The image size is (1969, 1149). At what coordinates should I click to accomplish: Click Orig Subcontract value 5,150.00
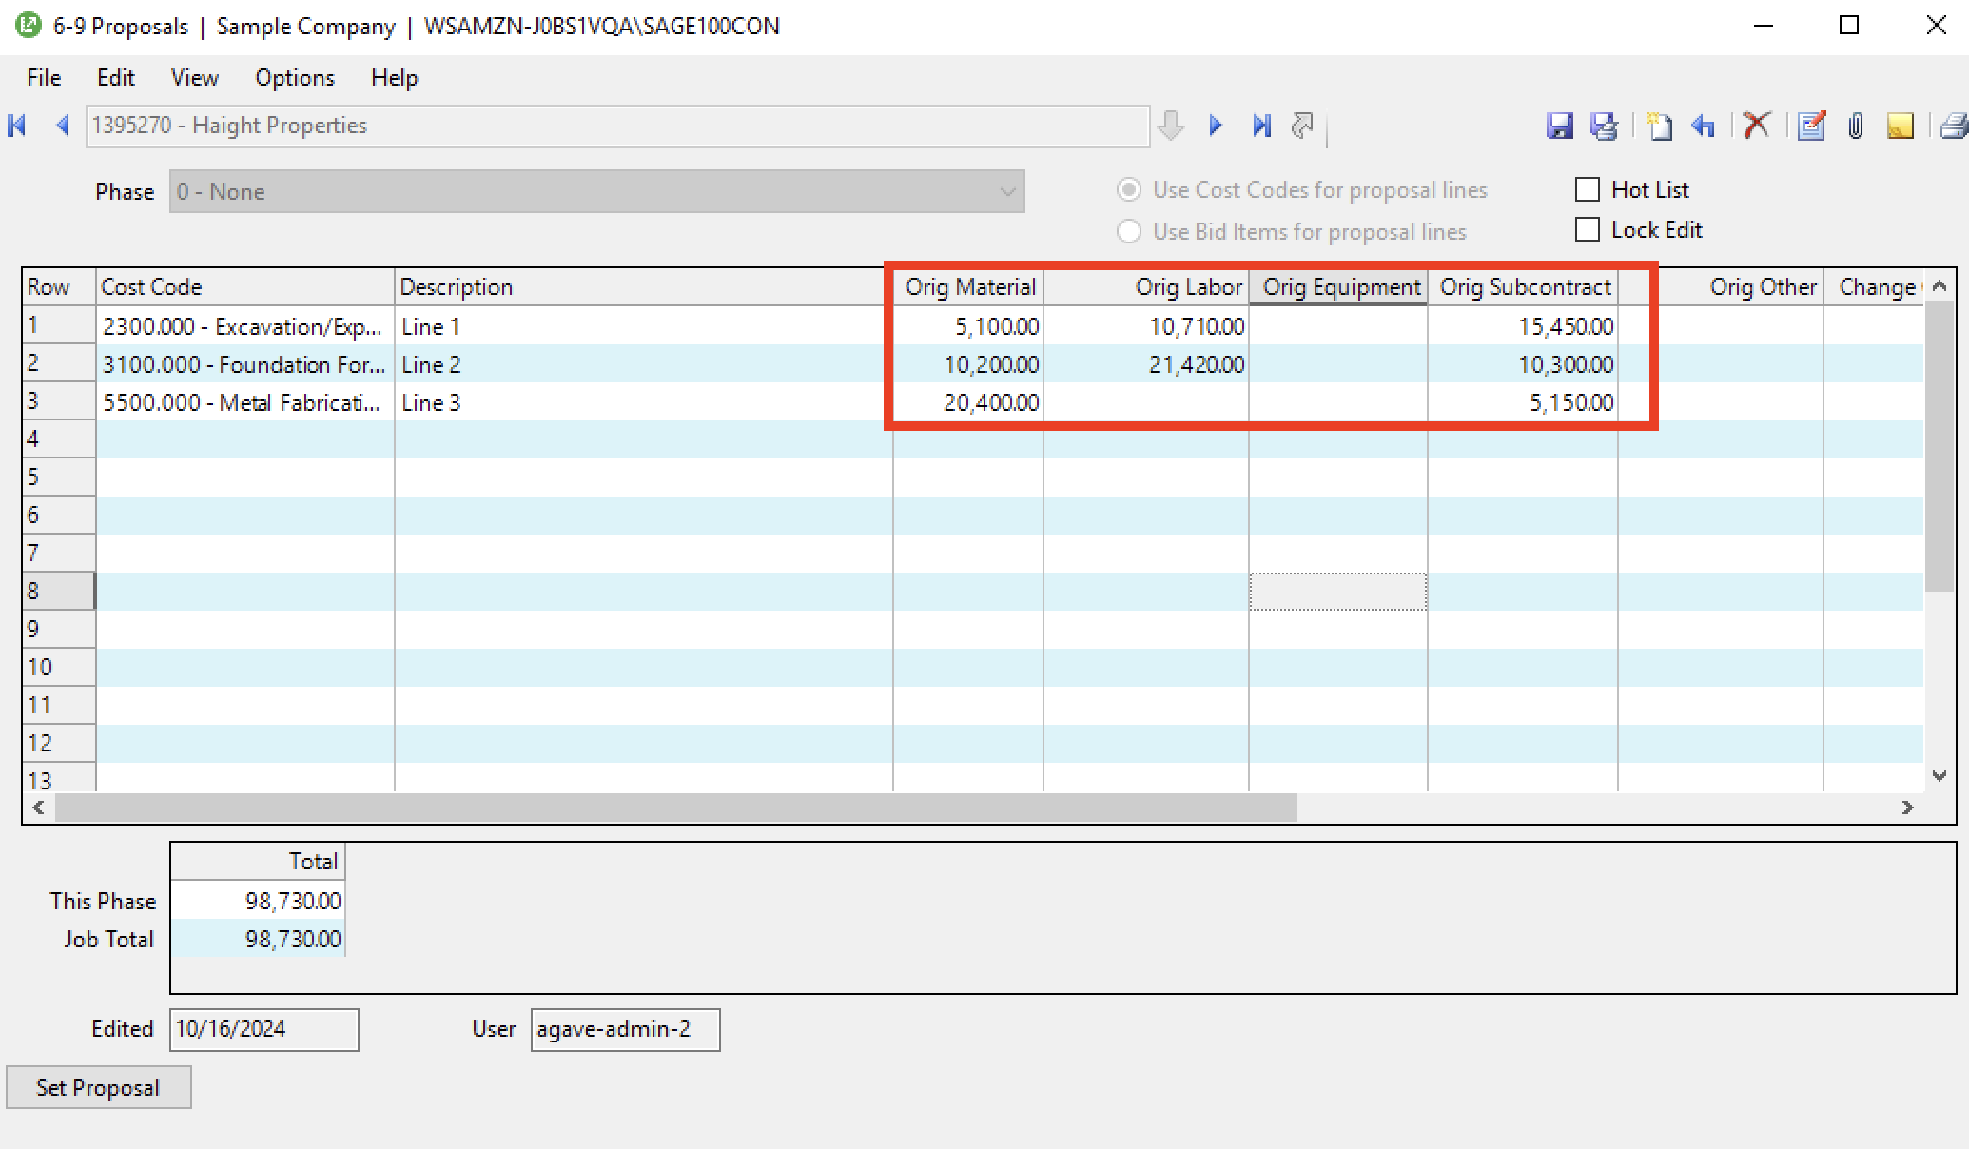pos(1523,402)
